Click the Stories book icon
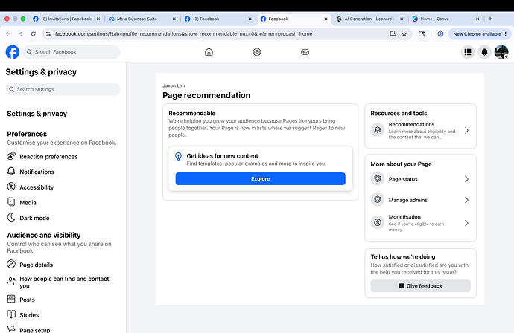The image size is (514, 333). click(11, 314)
